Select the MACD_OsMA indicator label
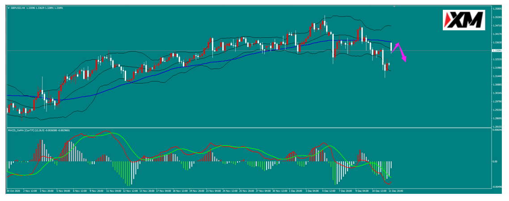This screenshot has height=201, width=509. coord(16,131)
